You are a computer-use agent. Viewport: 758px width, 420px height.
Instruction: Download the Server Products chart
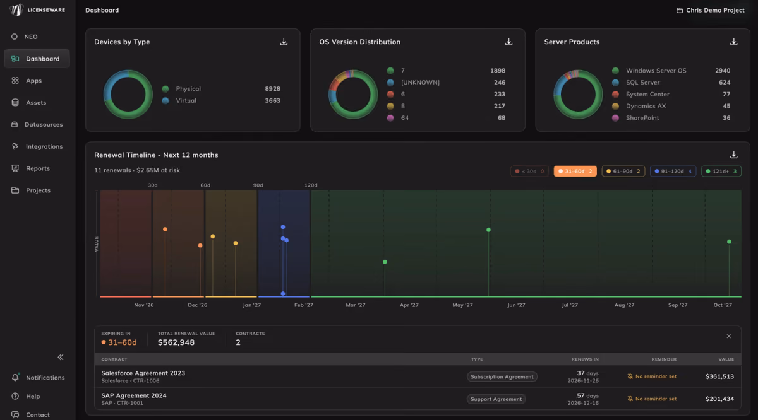(733, 42)
